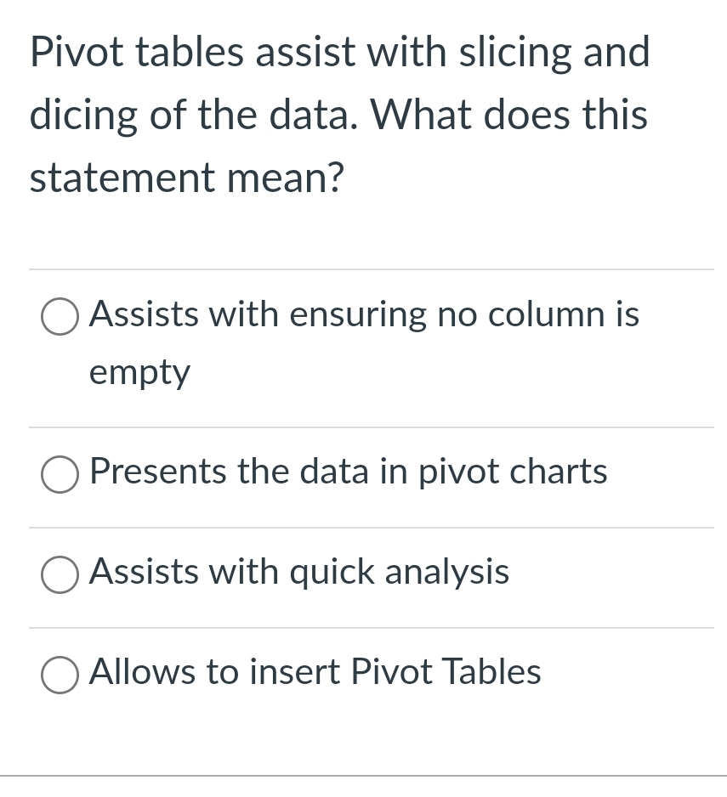This screenshot has height=797, width=727.
Task: Click the question text about pivot tables
Action: pyautogui.click(x=338, y=115)
